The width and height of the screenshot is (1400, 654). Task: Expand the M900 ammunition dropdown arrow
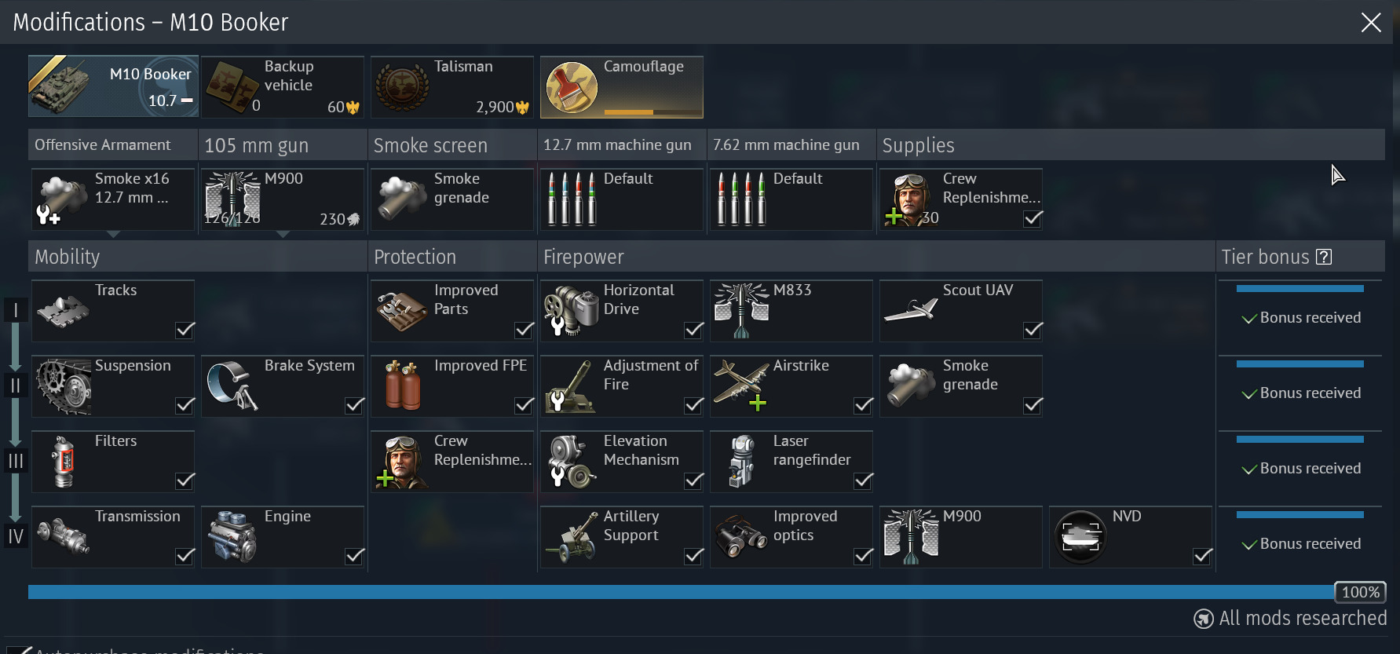click(283, 234)
